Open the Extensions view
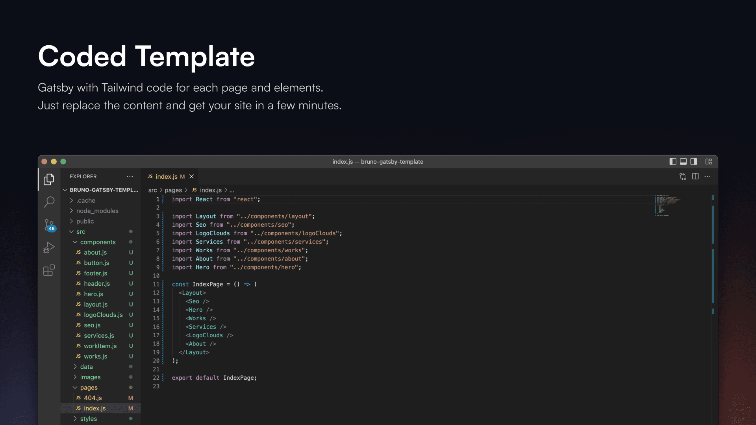Viewport: 756px width, 425px height. click(x=49, y=270)
